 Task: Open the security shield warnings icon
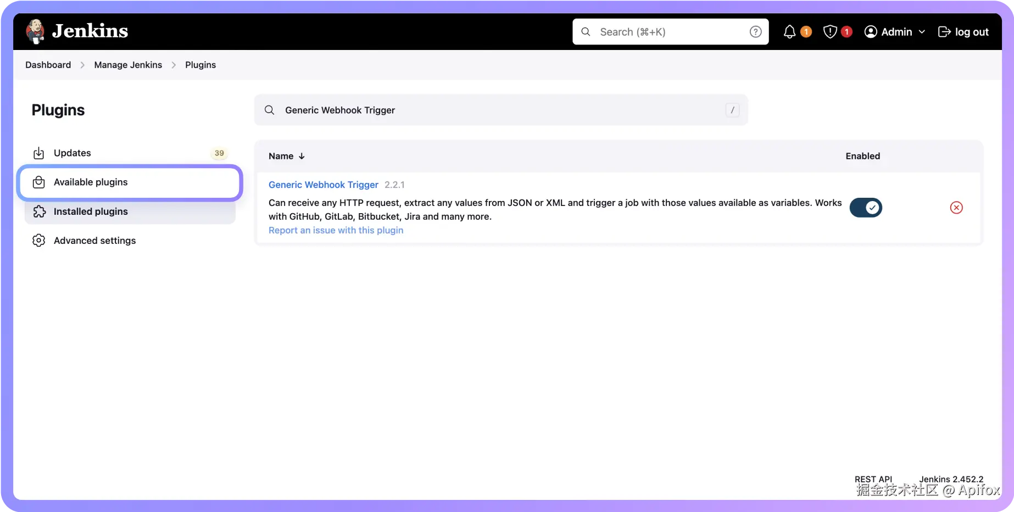click(x=830, y=32)
